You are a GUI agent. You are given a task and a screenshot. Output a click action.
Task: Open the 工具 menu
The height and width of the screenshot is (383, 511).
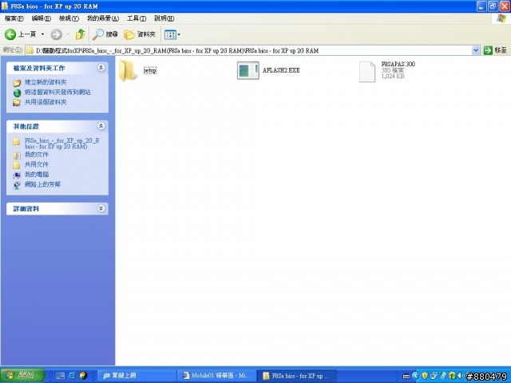click(137, 18)
